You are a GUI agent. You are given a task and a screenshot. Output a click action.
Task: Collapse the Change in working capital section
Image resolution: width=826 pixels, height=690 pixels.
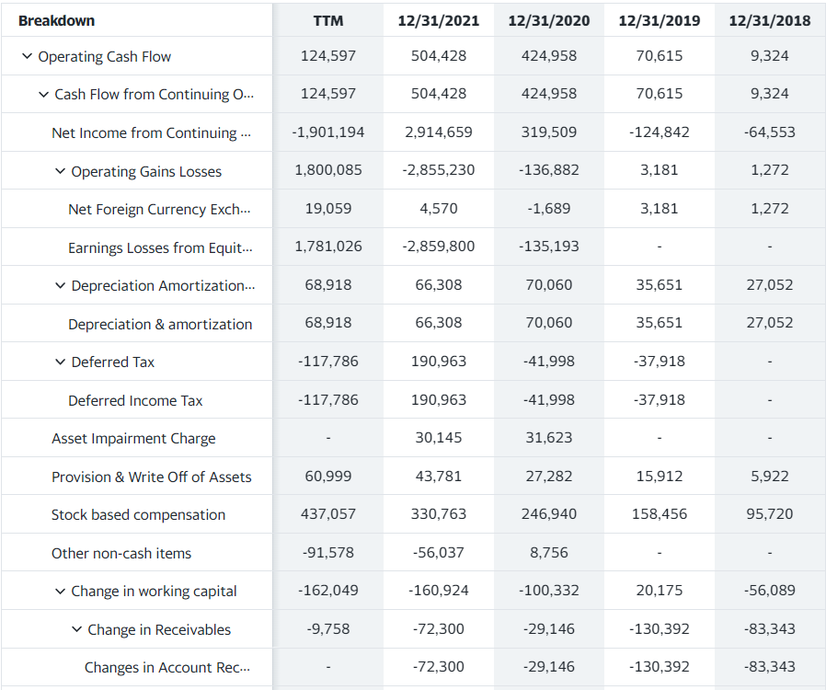point(60,590)
